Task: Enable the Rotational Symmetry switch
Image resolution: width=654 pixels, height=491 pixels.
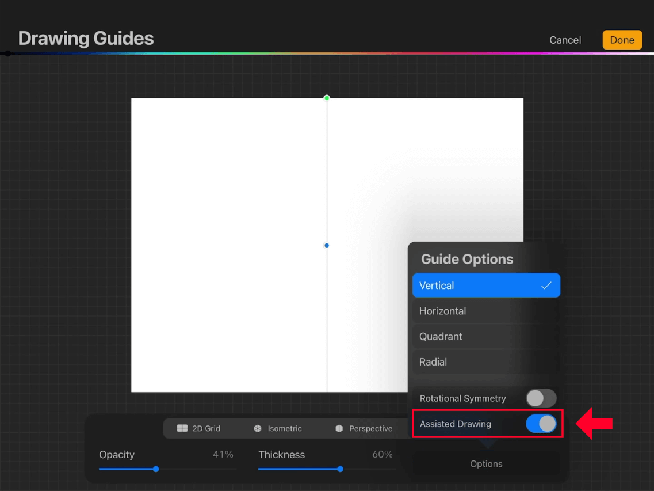Action: pyautogui.click(x=541, y=398)
